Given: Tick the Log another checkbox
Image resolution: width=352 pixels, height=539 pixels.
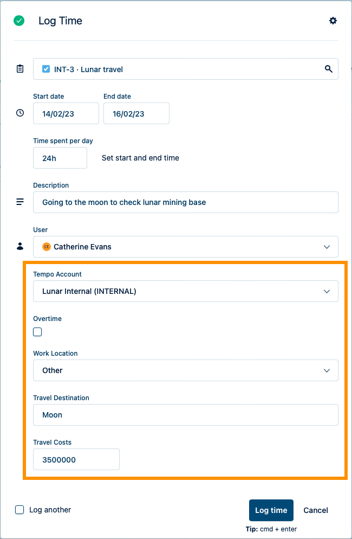Looking at the screenshot, I should [19, 510].
